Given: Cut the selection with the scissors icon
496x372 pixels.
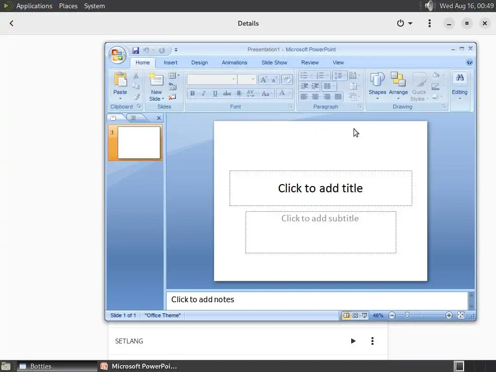Looking at the screenshot, I should (x=136, y=76).
